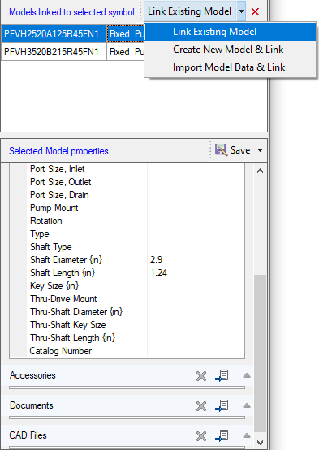Click the Save disk icon

221,149
